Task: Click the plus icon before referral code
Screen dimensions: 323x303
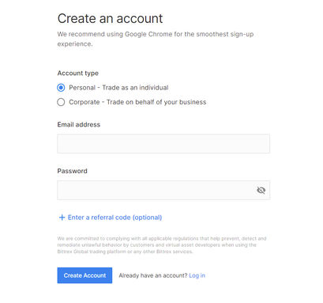Action: (62, 218)
